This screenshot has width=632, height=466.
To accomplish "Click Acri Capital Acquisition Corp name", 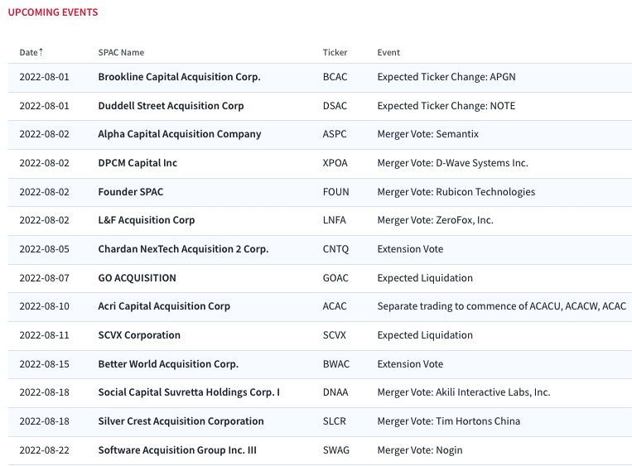I will click(164, 306).
